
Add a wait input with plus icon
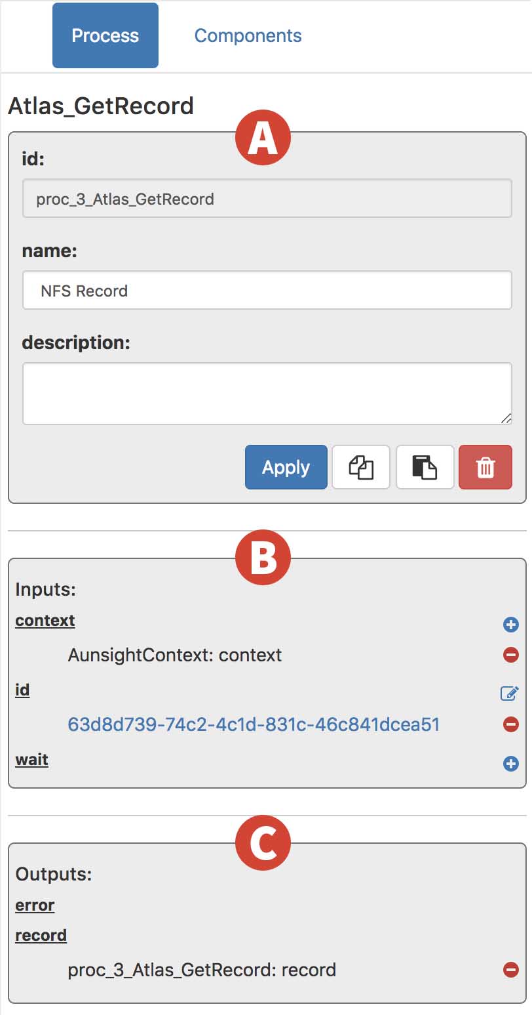511,764
